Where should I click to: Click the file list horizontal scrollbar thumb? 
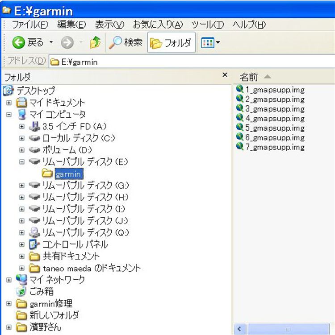coord(288,329)
